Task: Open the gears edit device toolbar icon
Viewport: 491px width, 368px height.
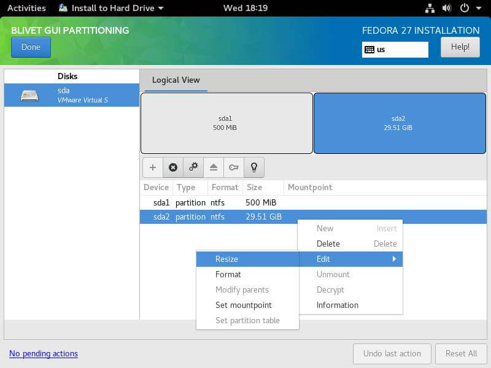Action: click(x=193, y=167)
